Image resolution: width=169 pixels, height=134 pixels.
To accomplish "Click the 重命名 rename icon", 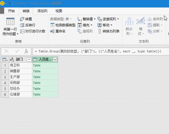I will pyautogui.click(x=52, y=31).
